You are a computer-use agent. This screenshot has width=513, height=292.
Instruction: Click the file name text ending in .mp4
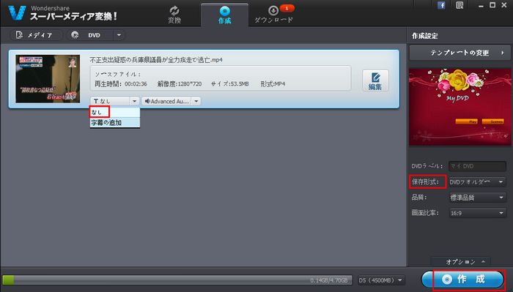[156, 60]
